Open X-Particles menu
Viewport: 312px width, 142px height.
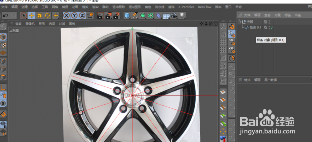(x=186, y=7)
